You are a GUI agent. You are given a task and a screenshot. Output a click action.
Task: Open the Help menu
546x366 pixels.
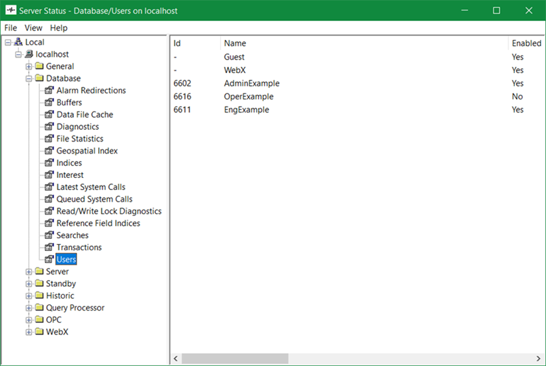pyautogui.click(x=59, y=28)
